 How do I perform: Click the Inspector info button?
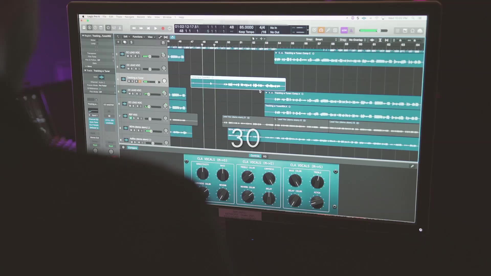pyautogui.click(x=90, y=28)
